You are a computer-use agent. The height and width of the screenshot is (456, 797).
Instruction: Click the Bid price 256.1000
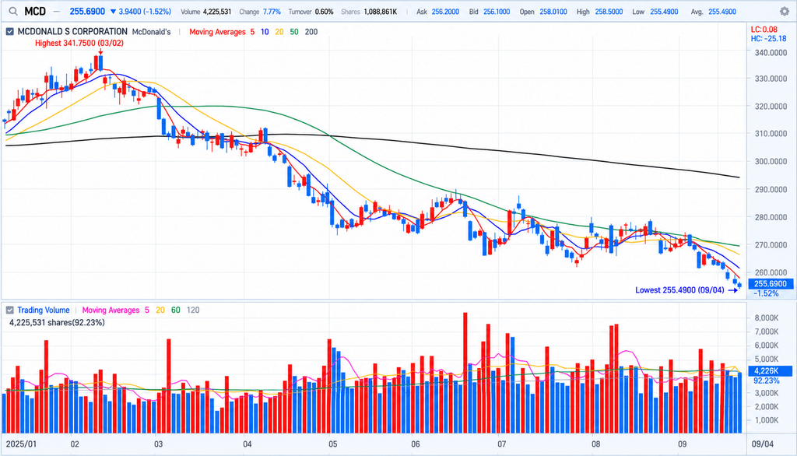[496, 11]
